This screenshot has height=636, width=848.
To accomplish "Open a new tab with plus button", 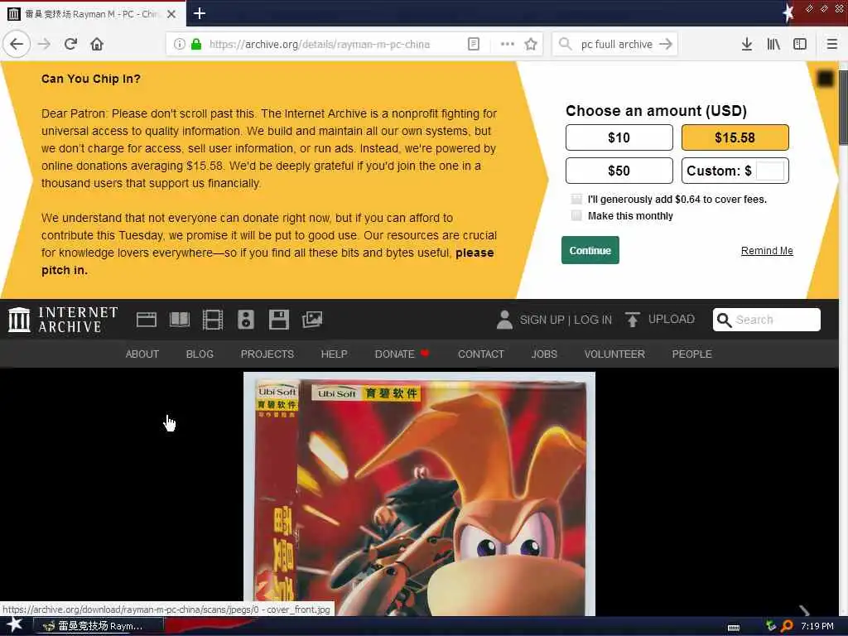I will [199, 13].
